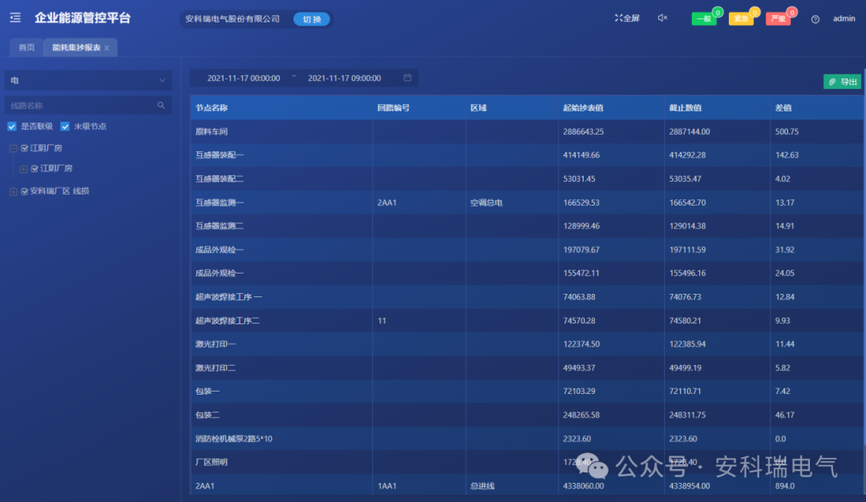Click the 企业能源管控平台 platform title
The image size is (866, 502).
point(83,18)
